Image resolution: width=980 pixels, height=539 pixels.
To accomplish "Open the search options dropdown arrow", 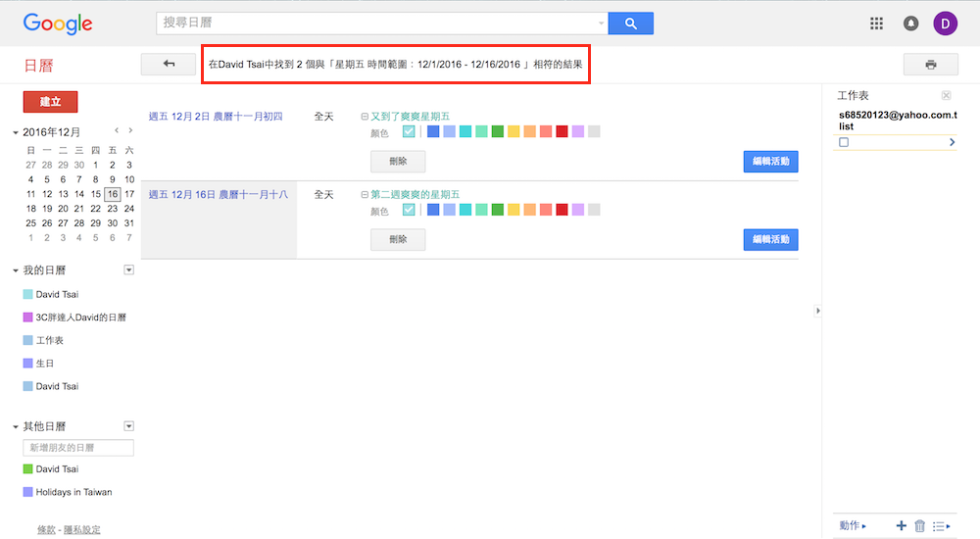I will 601,24.
